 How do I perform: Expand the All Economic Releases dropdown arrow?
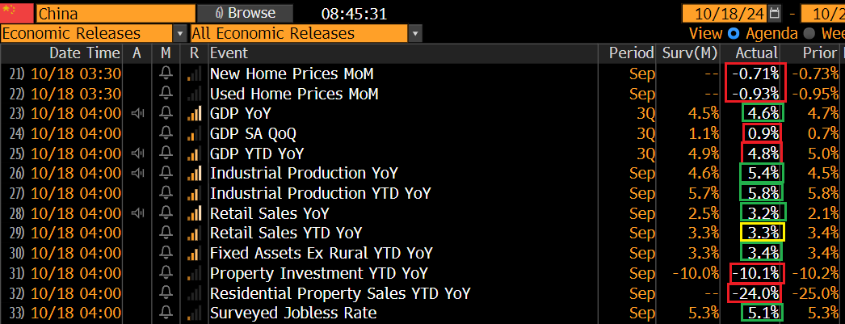415,33
